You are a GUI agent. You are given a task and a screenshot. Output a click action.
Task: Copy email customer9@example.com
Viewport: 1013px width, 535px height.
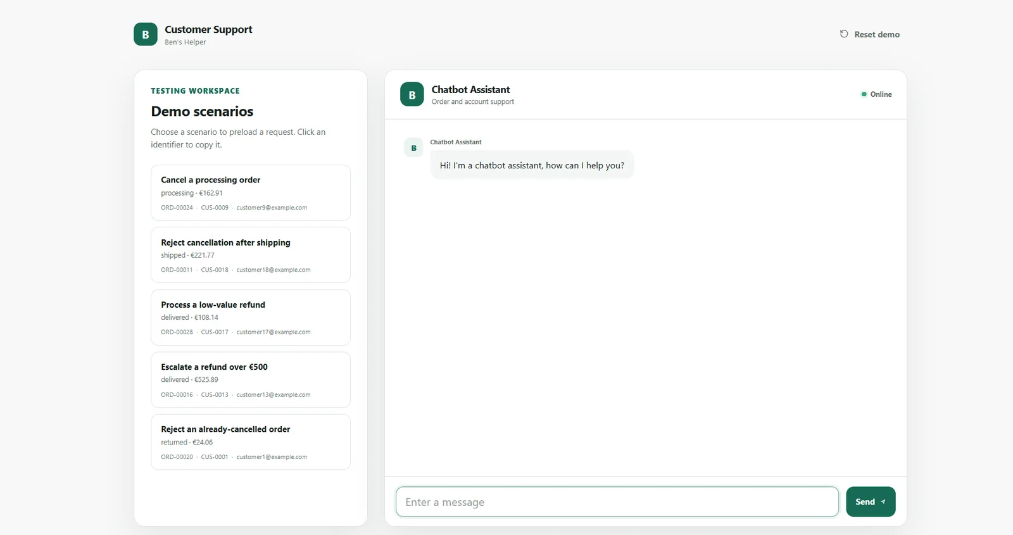click(272, 208)
